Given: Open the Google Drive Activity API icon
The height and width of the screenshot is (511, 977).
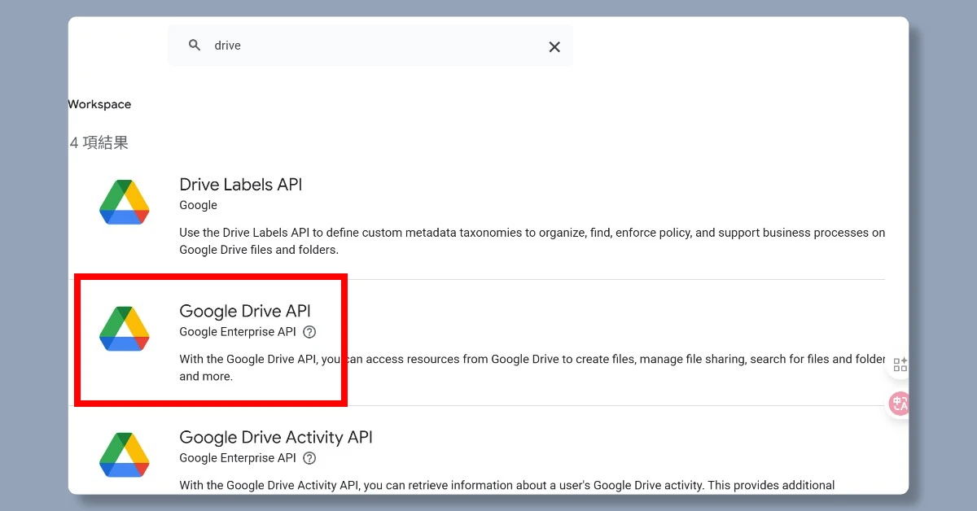Looking at the screenshot, I should point(125,455).
